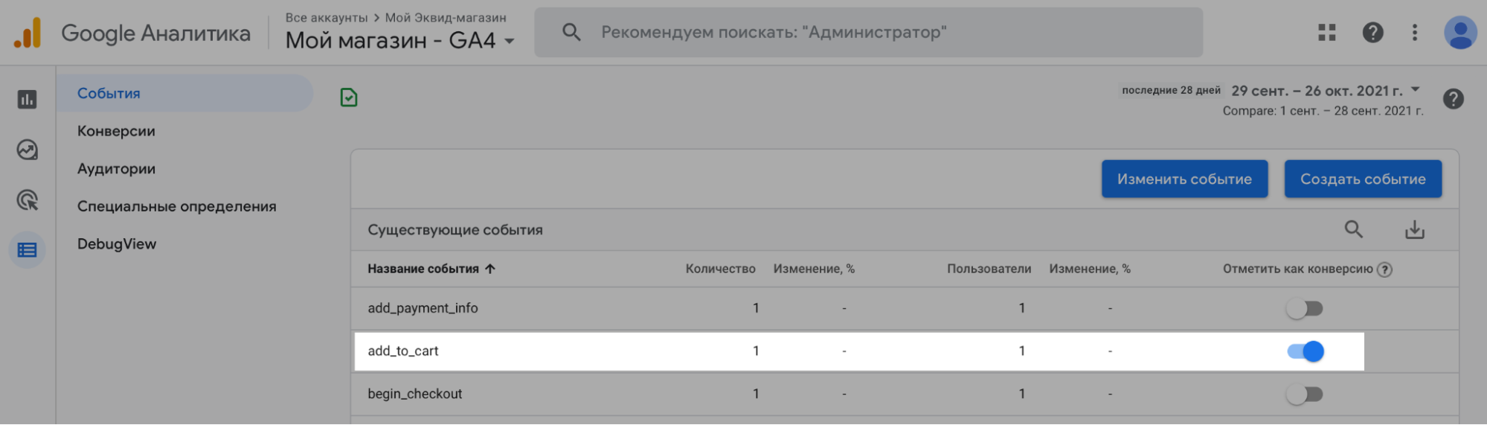Open the Мой магазин - GA4 property dropdown
Screen dimensions: 1487x425
pyautogui.click(x=400, y=40)
